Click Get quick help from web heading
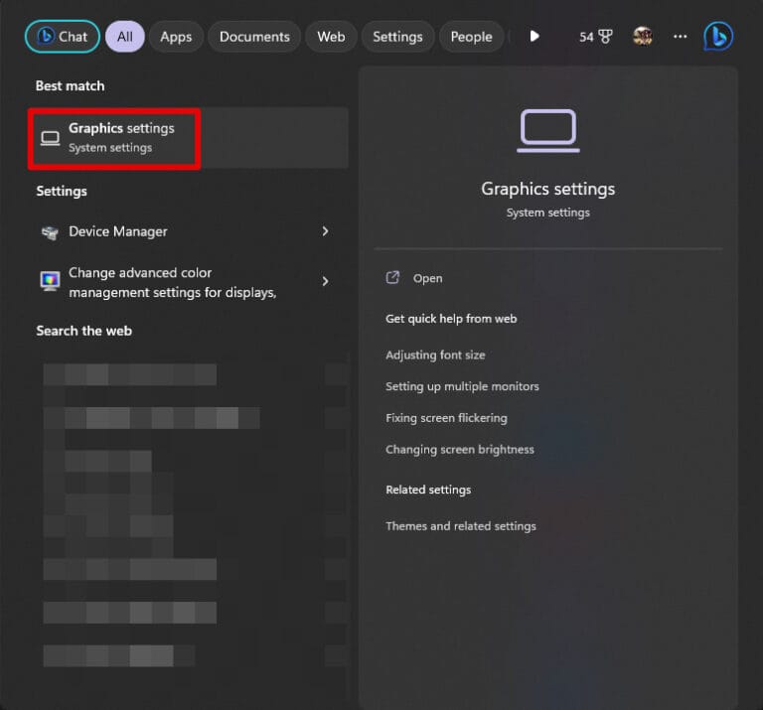 [451, 319]
